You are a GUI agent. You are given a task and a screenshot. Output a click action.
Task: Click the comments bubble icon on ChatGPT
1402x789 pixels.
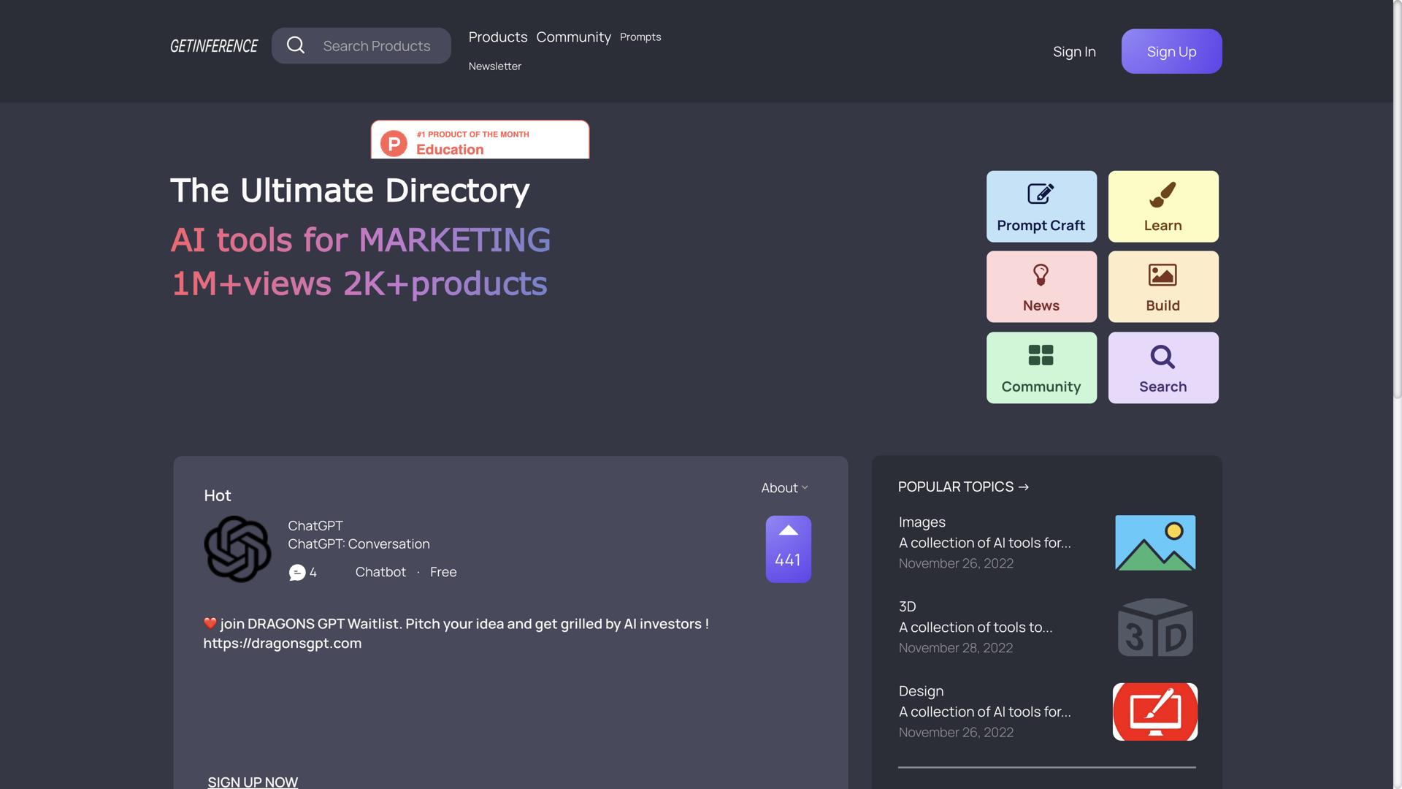(x=297, y=572)
